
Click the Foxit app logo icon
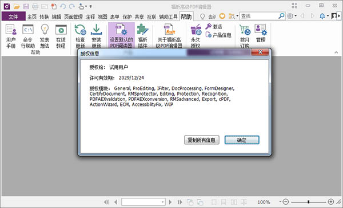click(7, 6)
